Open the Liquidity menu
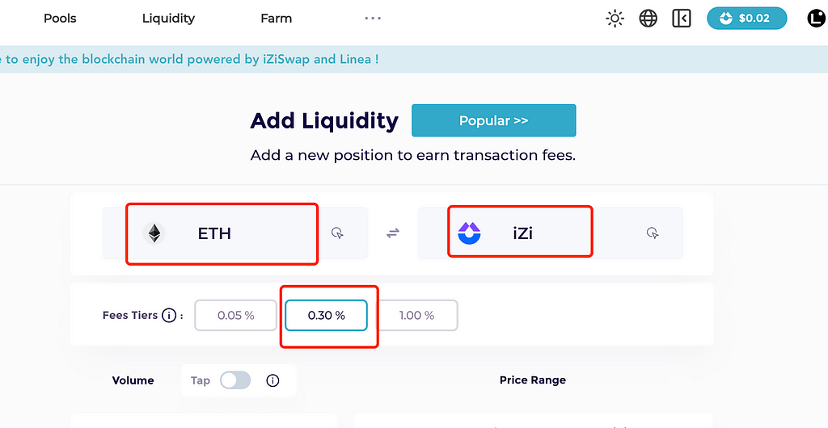Screen dimensions: 828x428 tap(168, 19)
